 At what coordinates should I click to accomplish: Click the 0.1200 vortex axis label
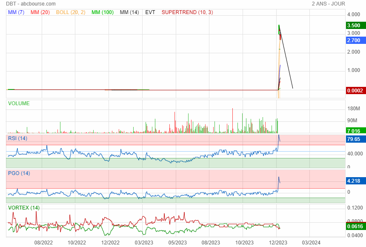tap(355, 208)
